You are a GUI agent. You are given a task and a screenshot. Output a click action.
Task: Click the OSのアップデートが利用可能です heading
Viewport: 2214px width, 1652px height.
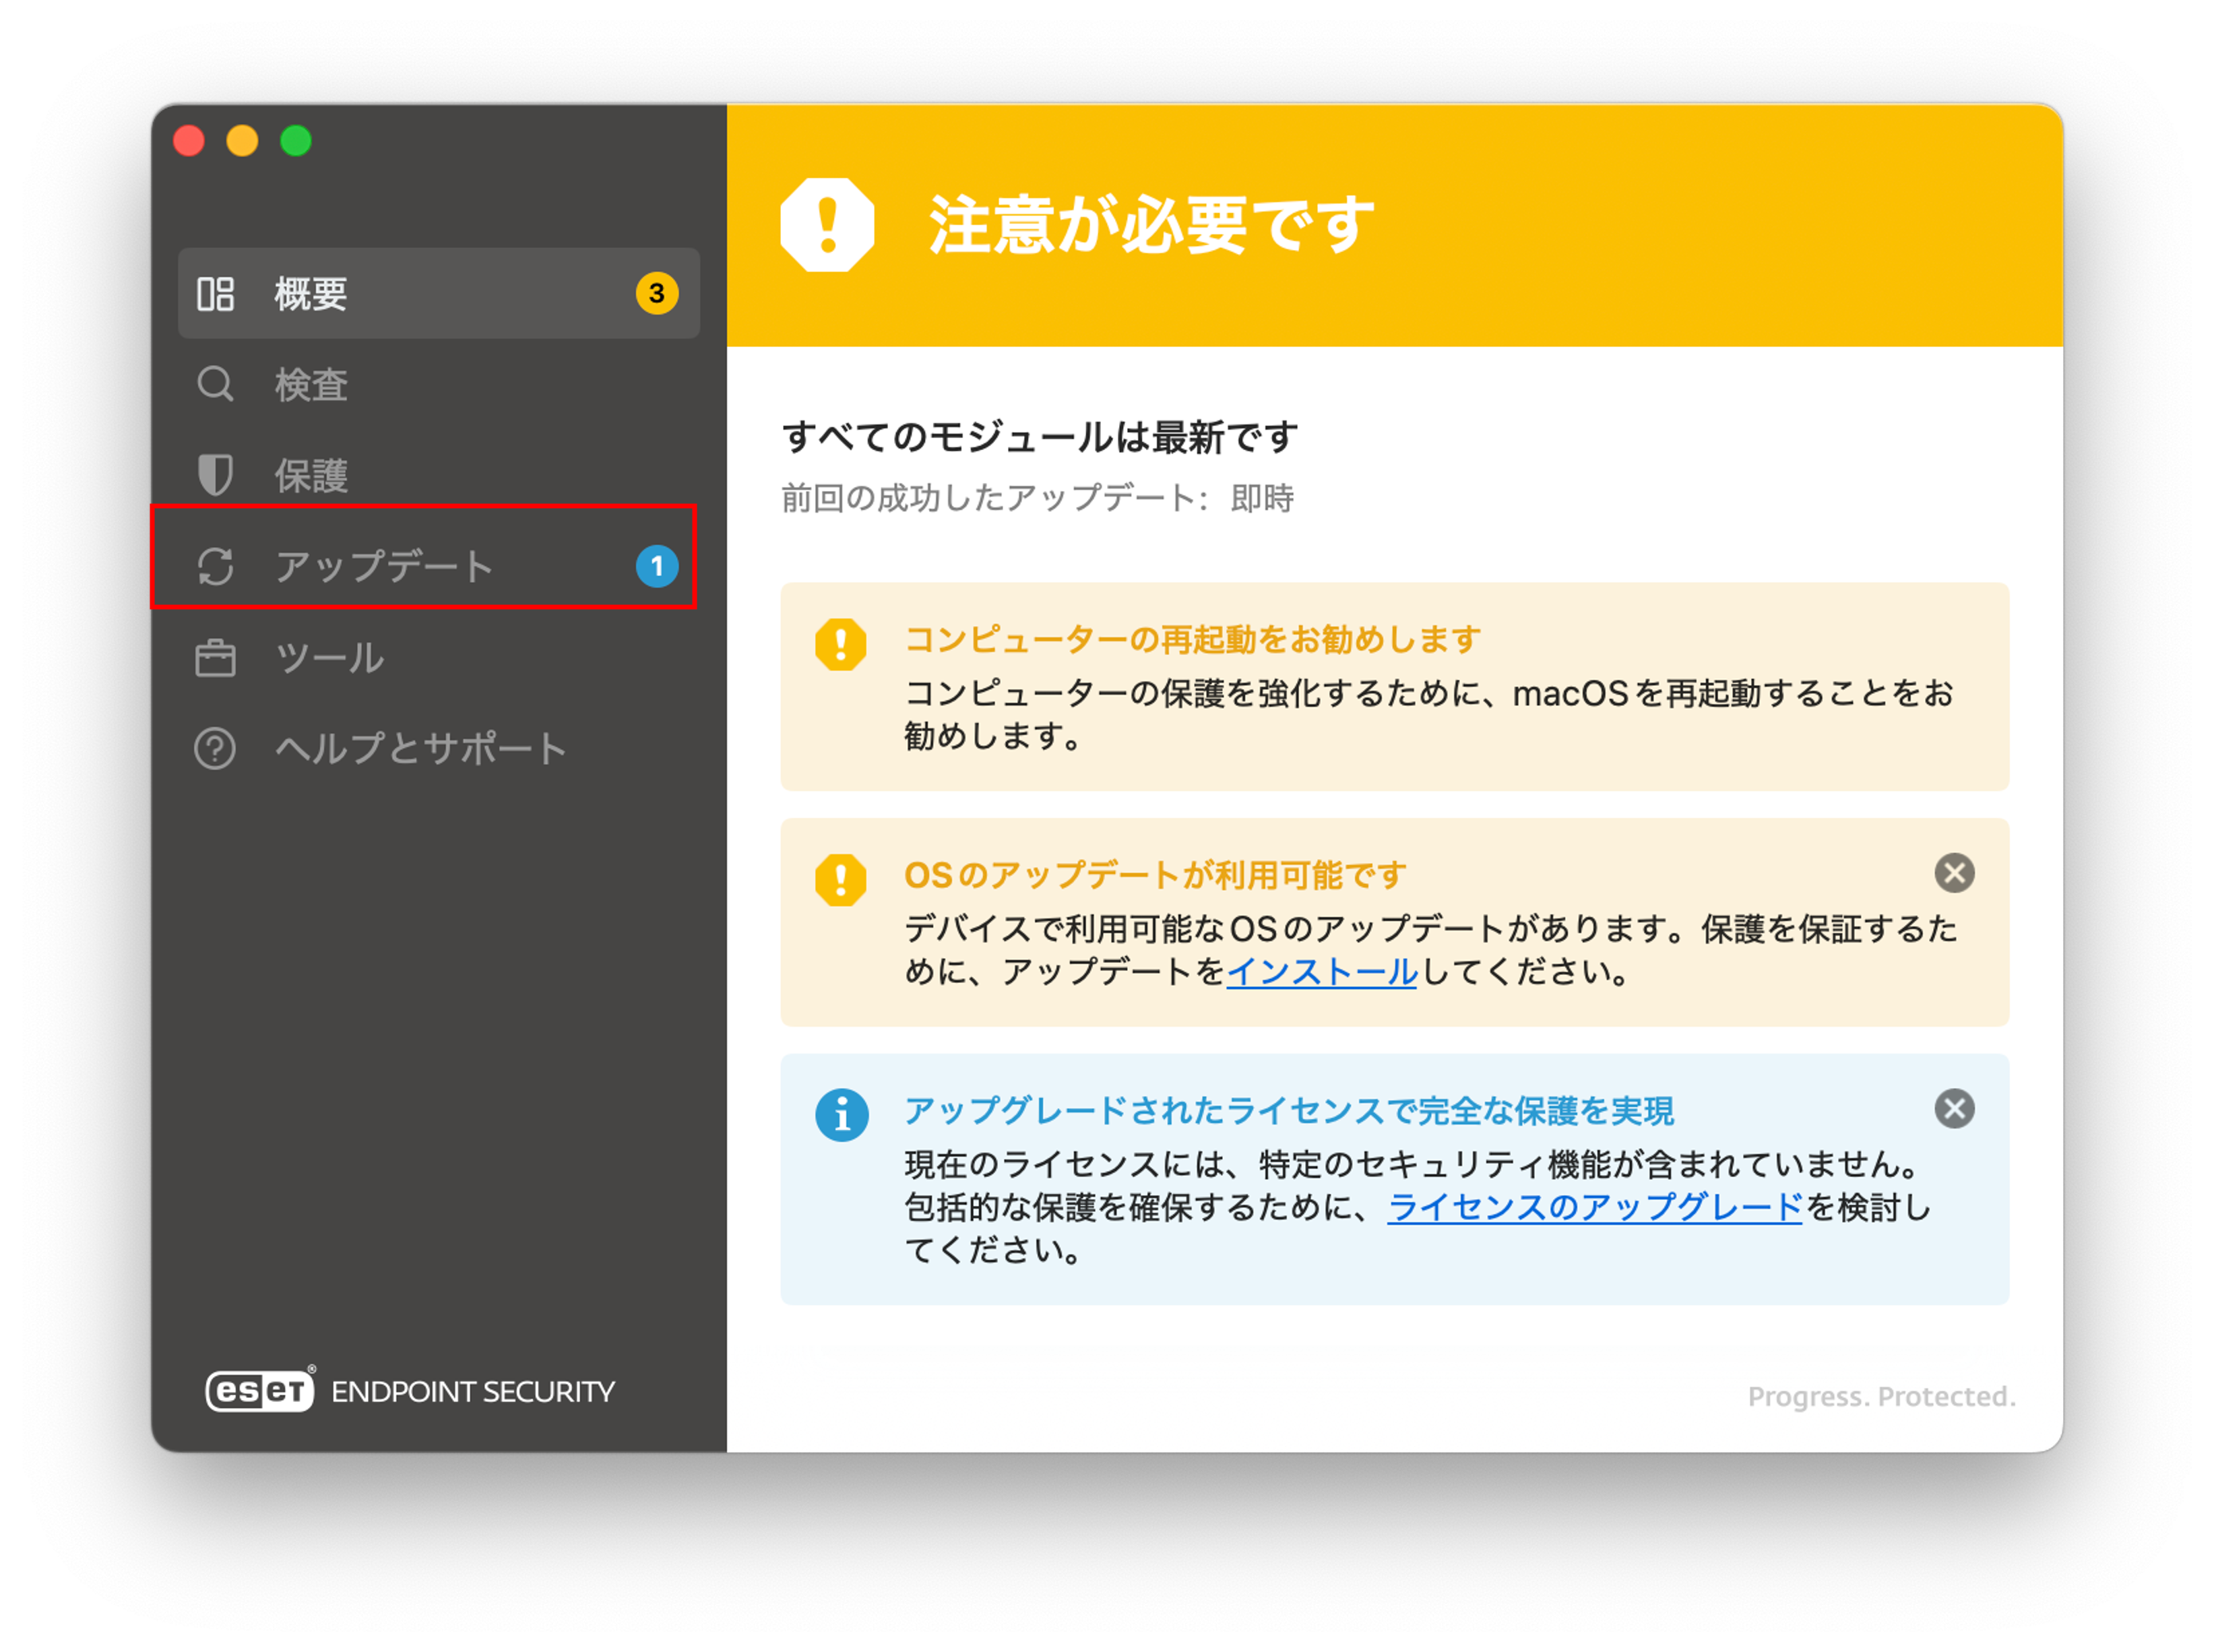click(1155, 875)
